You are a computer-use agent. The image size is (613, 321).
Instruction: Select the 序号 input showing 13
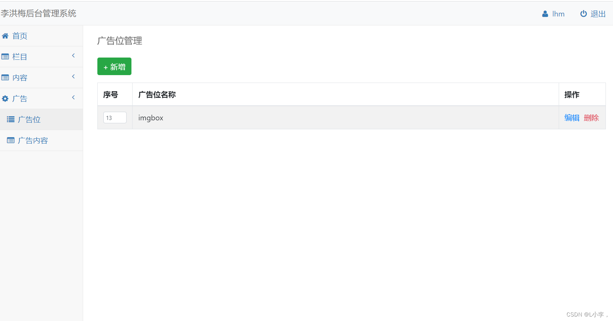tap(115, 117)
